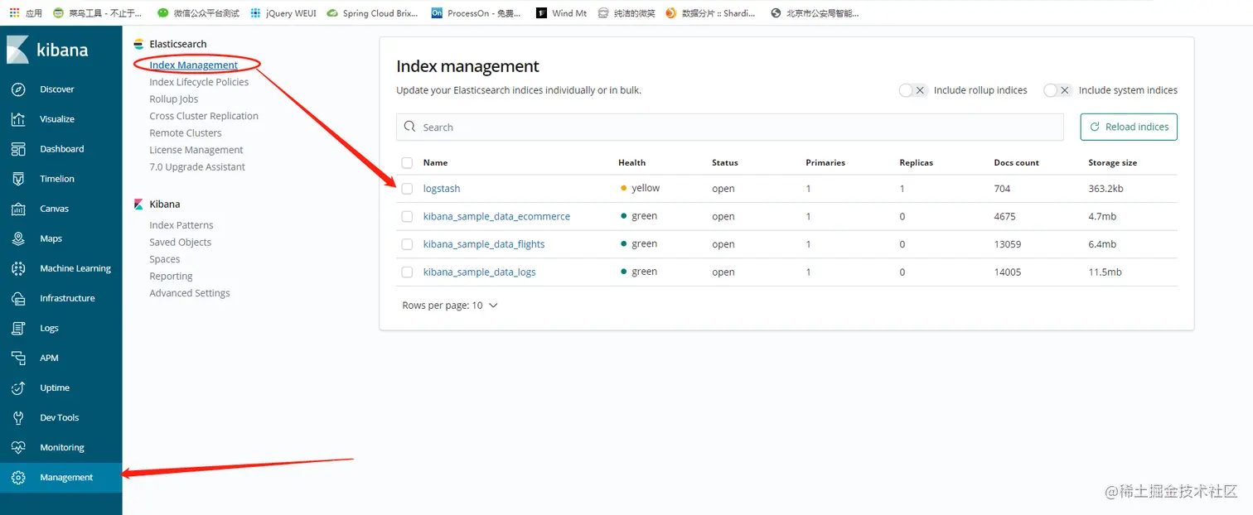
Task: Open the Spring Cloud bookmark
Action: (x=372, y=13)
